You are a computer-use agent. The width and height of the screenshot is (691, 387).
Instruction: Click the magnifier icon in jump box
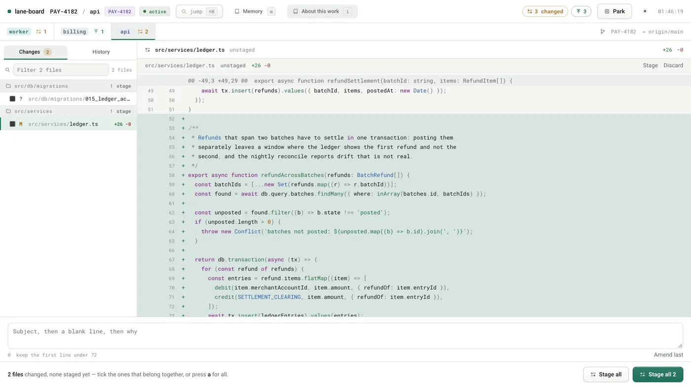(x=184, y=11)
